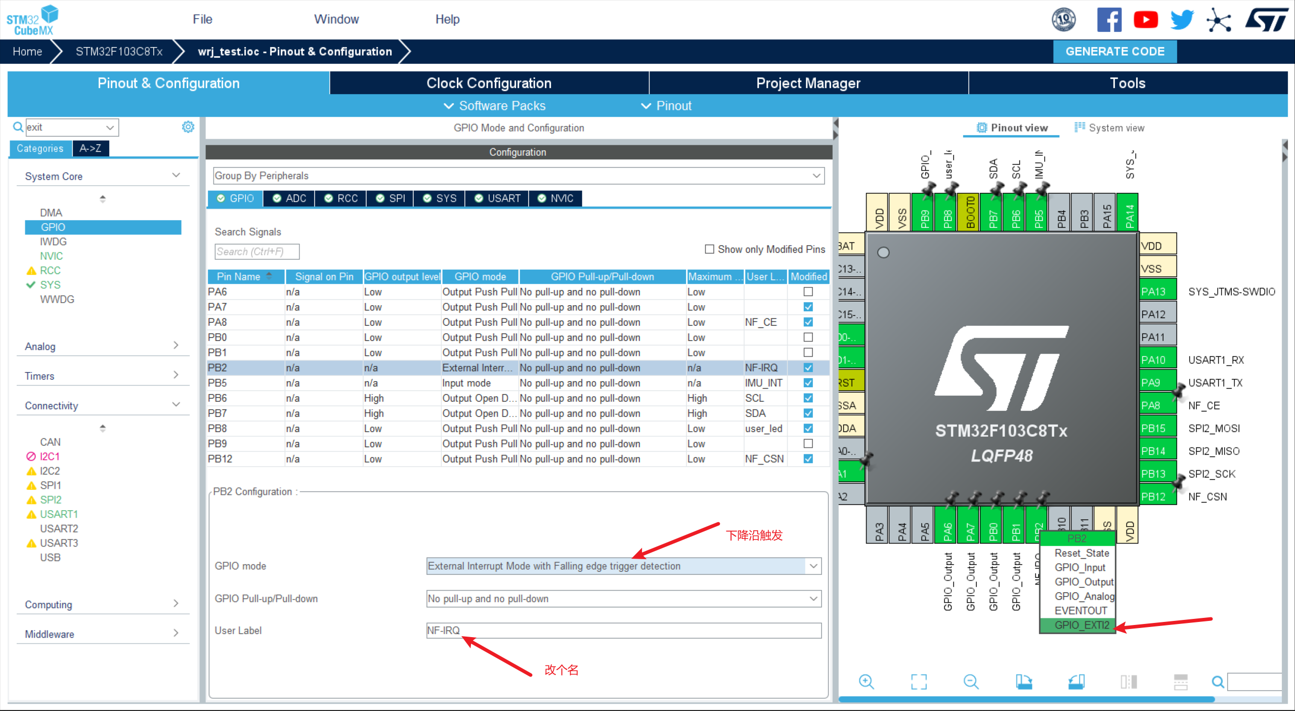Open the GPIO Pull-up/Pull-down dropdown
The image size is (1295, 711).
point(624,599)
